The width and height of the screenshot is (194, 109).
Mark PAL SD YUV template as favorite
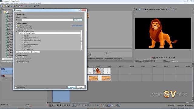pos(22,48)
